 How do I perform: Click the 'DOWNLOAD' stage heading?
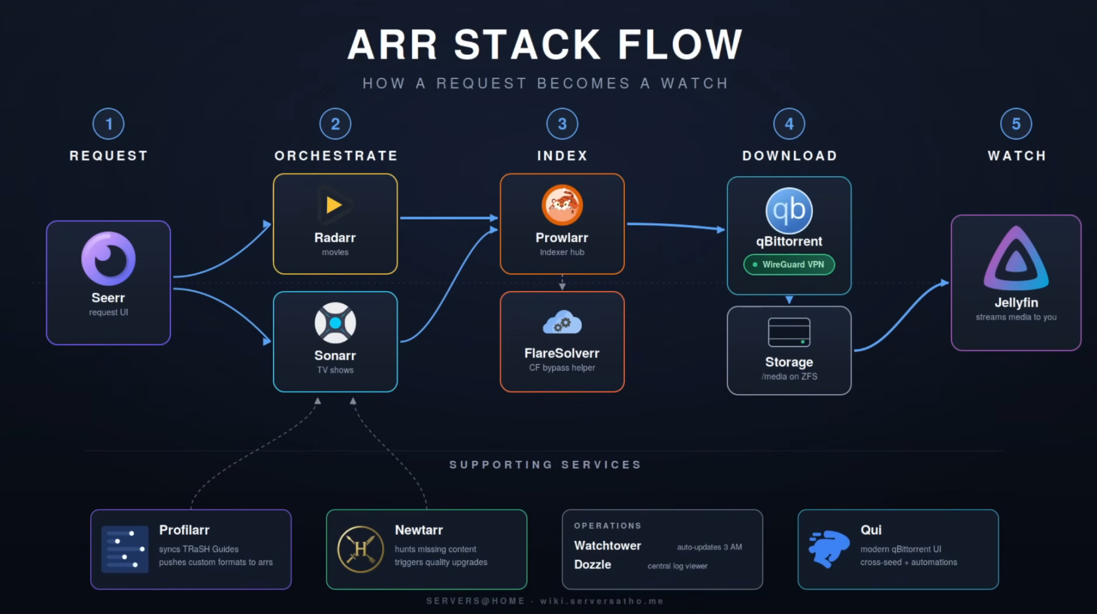point(789,156)
